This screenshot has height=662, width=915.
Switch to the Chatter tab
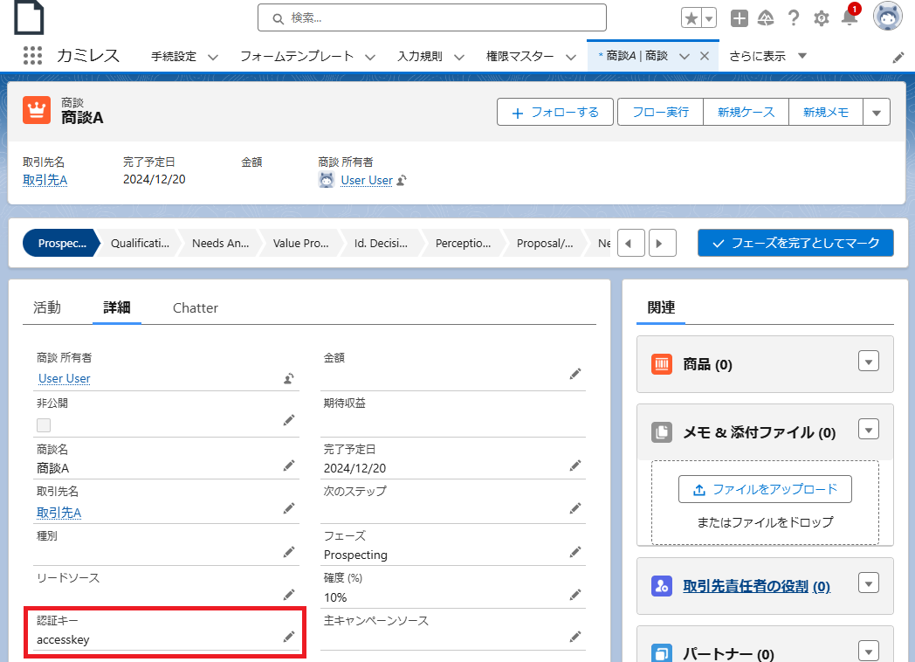[196, 307]
